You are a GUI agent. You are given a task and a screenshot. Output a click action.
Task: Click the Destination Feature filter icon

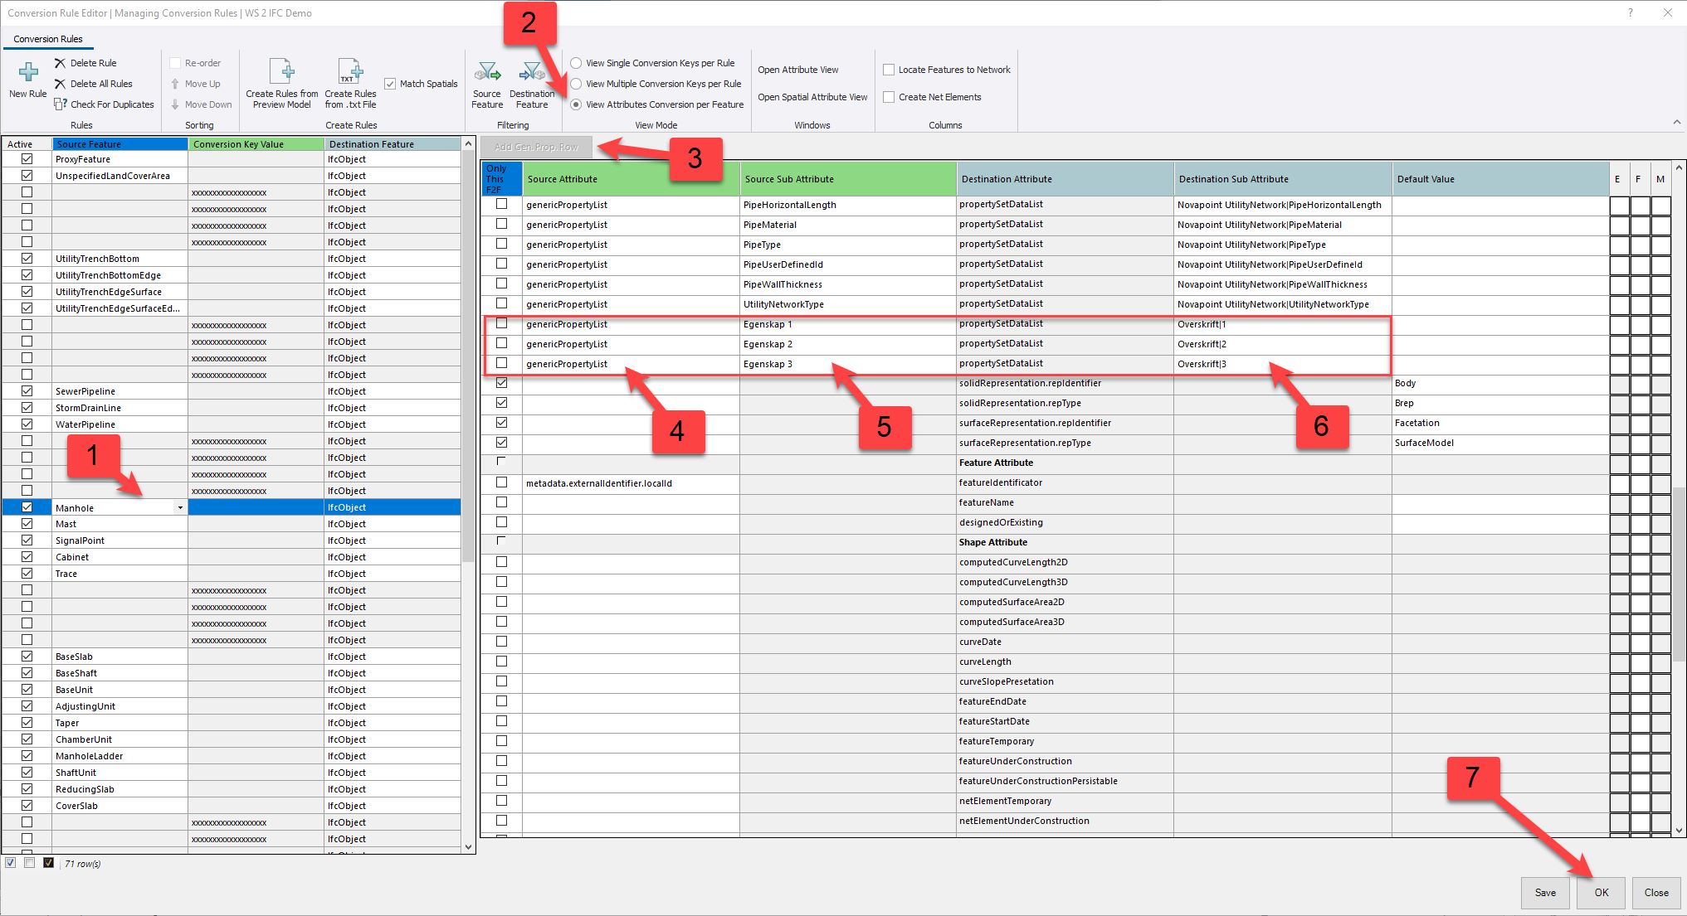click(531, 72)
